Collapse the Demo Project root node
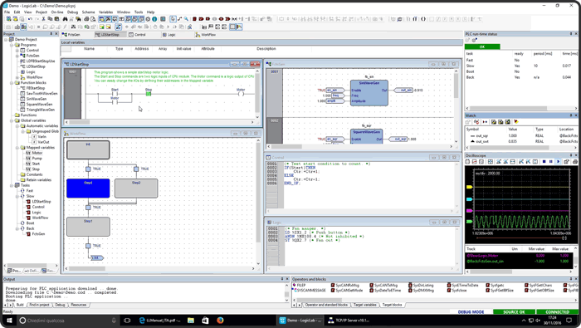The height and width of the screenshot is (328, 581). point(6,39)
